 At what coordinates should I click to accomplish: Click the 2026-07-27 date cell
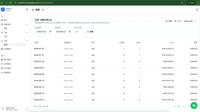[39, 55]
